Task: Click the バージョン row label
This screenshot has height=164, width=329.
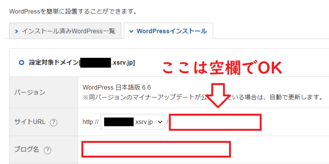Action: pos(30,92)
